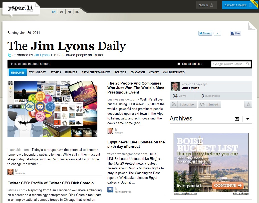Open the #EGYPT tab
The image size is (259, 203).
pyautogui.click(x=154, y=72)
